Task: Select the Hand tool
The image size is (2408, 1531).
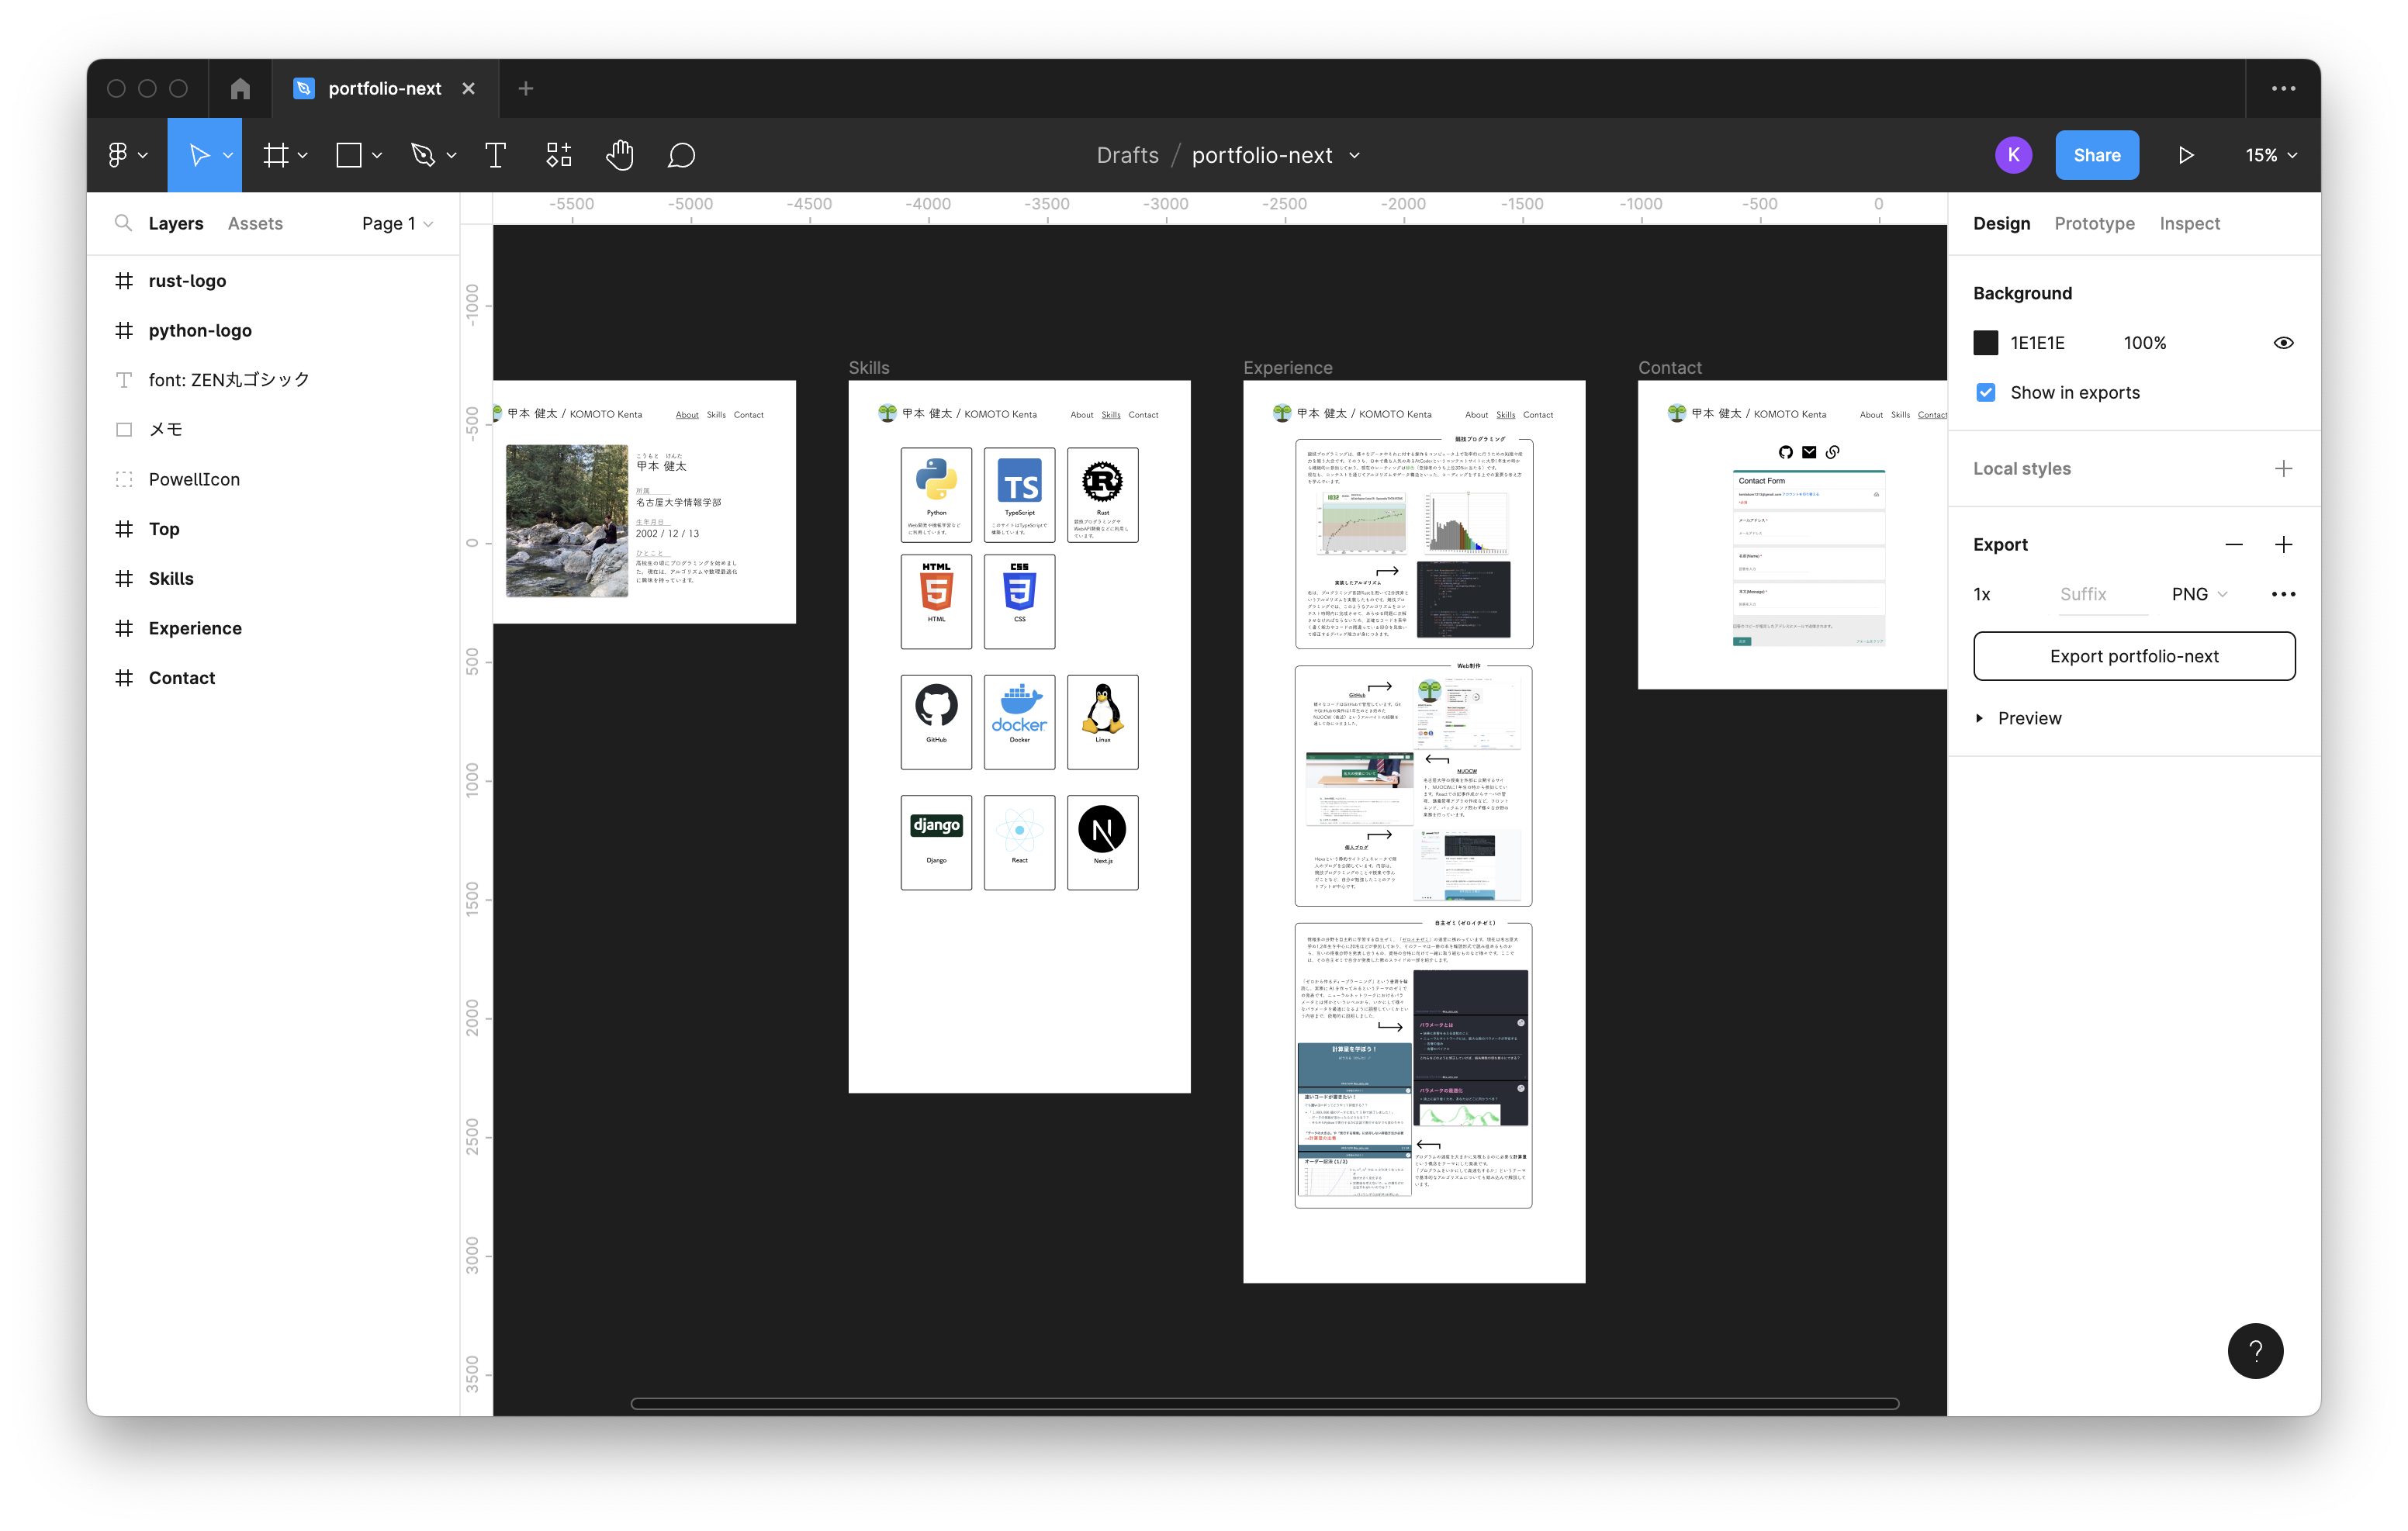Action: pos(619,155)
